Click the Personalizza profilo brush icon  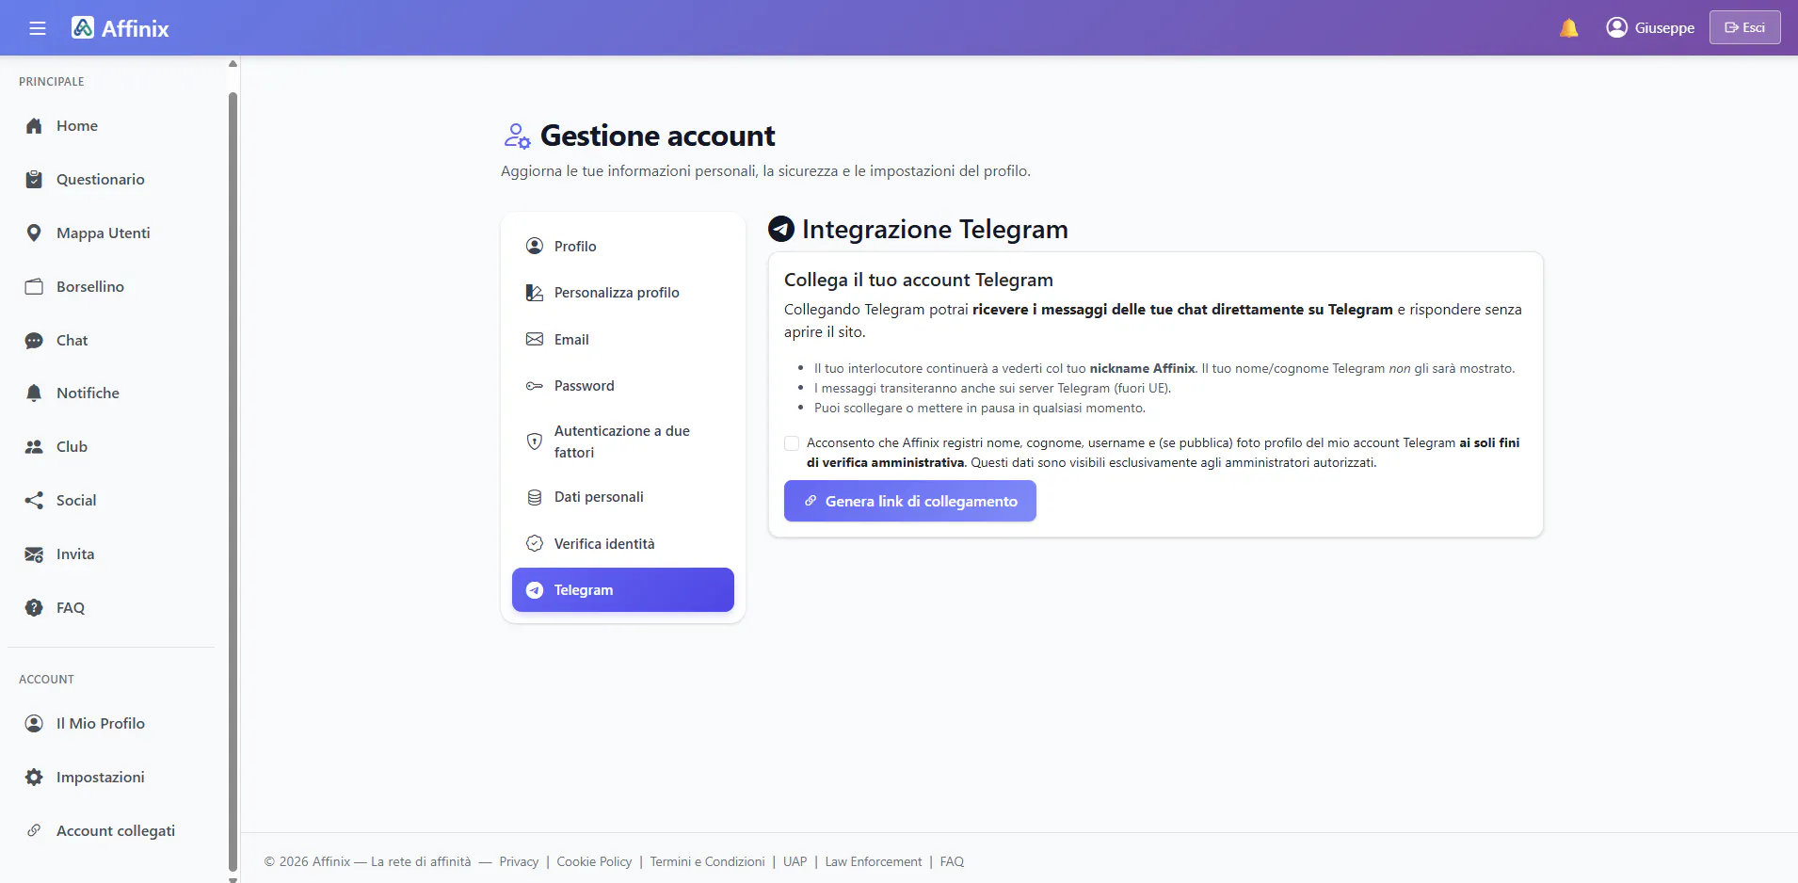tap(535, 293)
